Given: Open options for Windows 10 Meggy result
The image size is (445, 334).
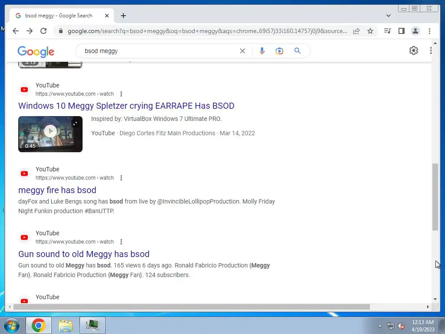Looking at the screenshot, I should coord(121,94).
